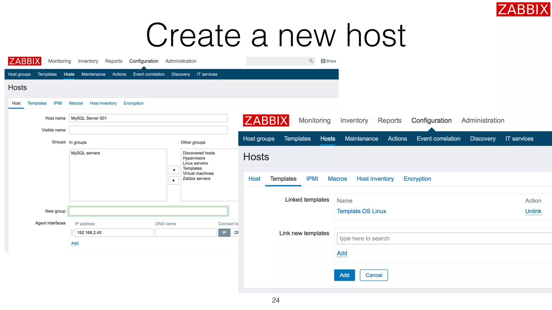
Task: Open Inventory menu in left window
Action: point(88,61)
